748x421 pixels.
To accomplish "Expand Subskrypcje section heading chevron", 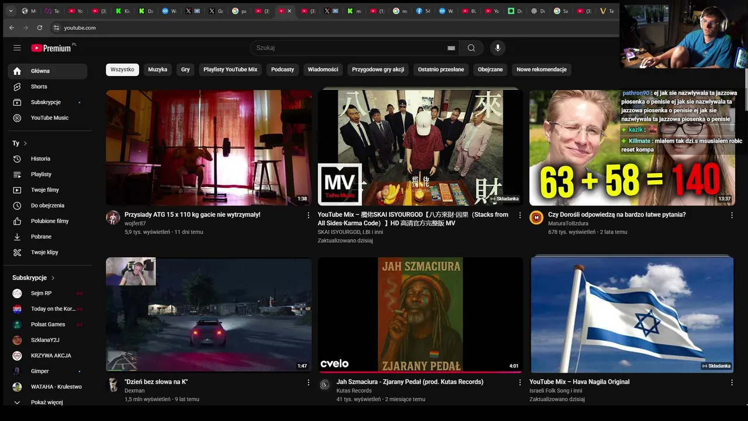I will [x=53, y=278].
